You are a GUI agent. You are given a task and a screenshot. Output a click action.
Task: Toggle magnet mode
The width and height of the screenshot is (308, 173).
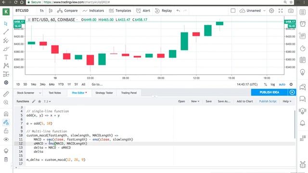click(6, 114)
